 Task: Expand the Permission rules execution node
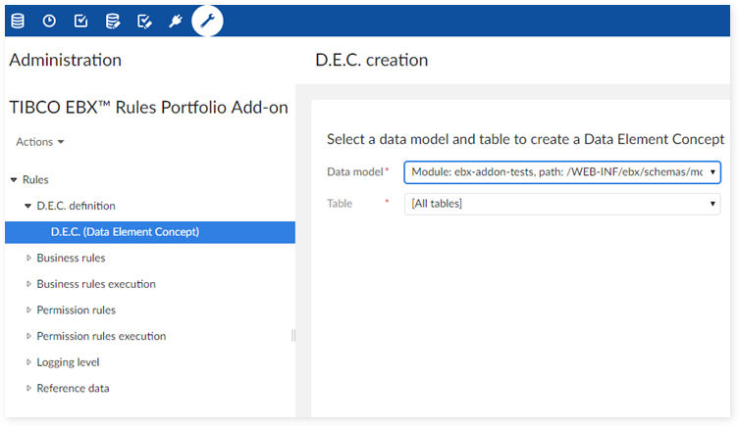28,336
